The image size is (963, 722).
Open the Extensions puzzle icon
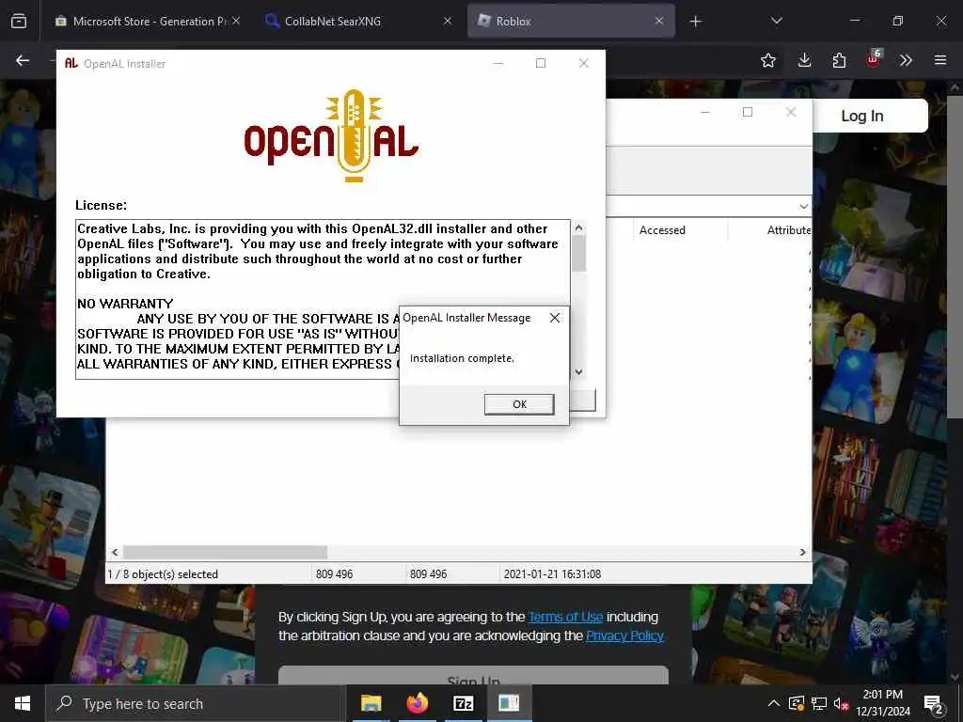point(839,60)
